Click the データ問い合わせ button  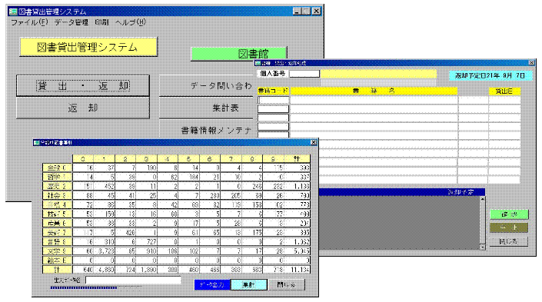click(207, 86)
